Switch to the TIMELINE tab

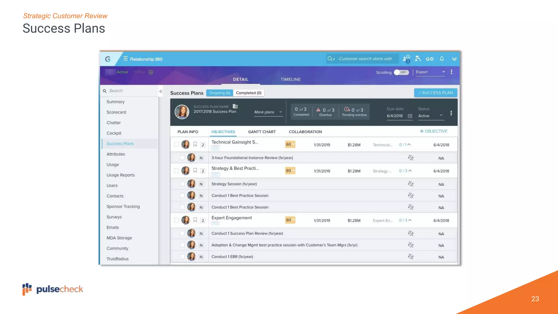coord(291,79)
